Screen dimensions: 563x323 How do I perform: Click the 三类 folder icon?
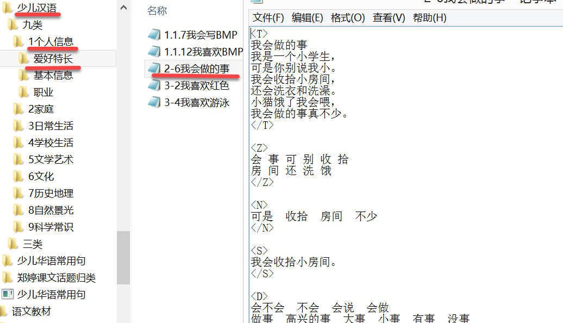13,244
